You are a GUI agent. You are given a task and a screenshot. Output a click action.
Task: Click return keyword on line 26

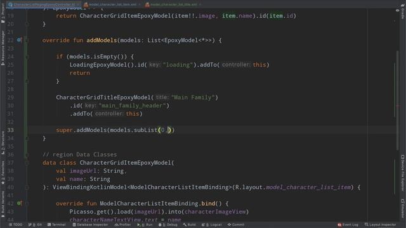point(80,73)
